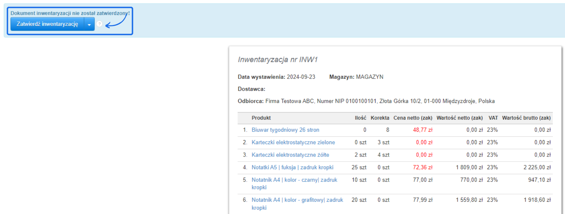
Task: Click the Wartość netto (zak) column header
Action: (x=459, y=118)
